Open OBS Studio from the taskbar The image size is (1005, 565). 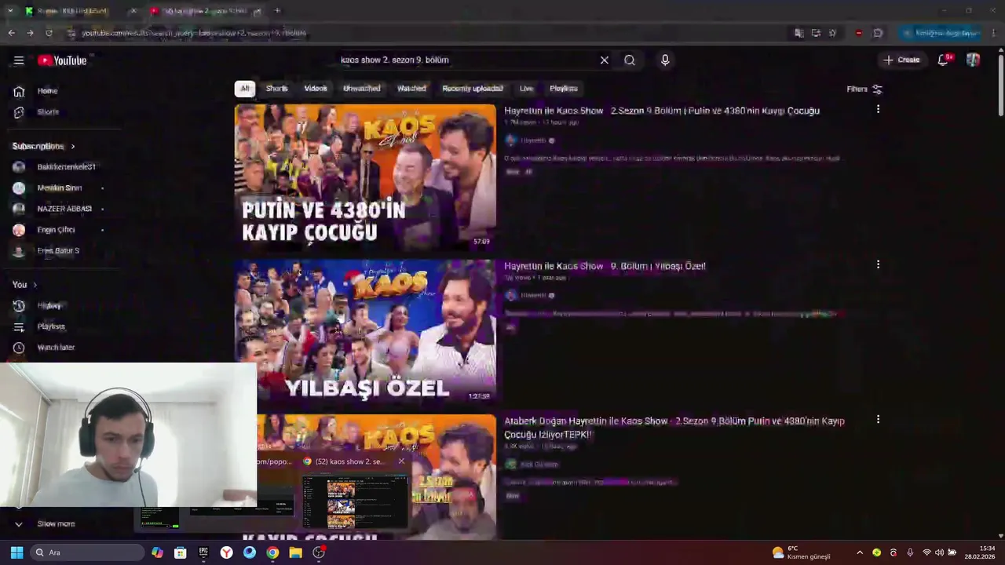[x=319, y=552]
